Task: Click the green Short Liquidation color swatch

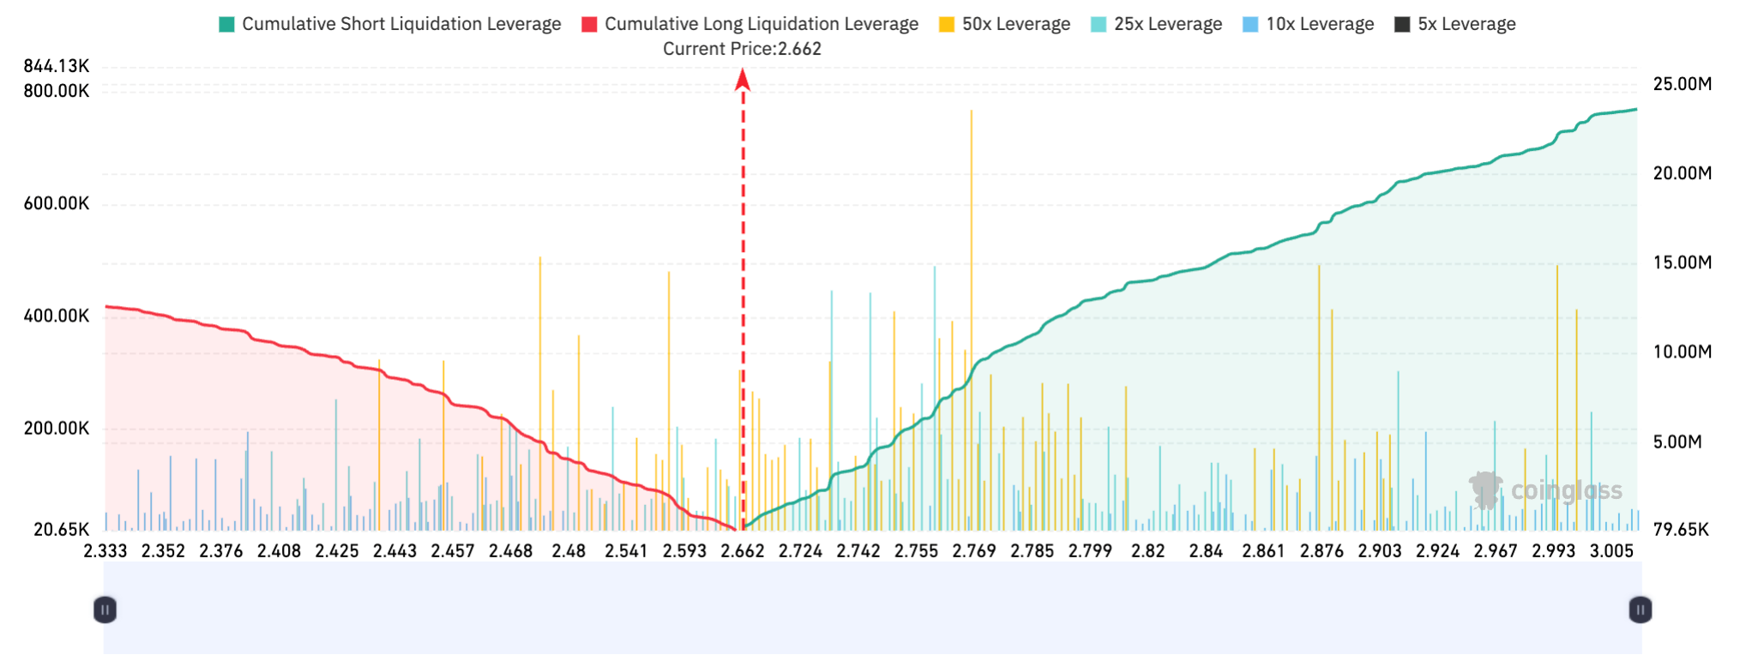Action: coord(226,24)
